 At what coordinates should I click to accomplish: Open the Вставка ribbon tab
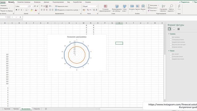(11, 2)
